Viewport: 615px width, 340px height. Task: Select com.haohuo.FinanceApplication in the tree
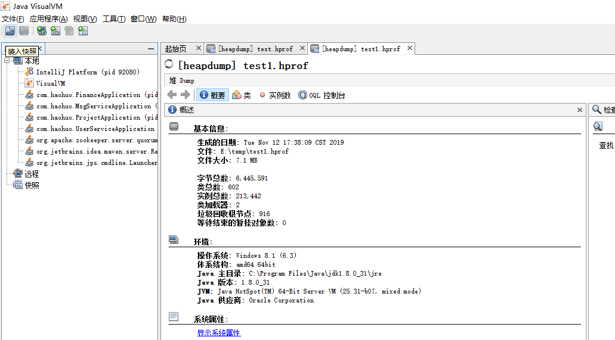point(97,95)
